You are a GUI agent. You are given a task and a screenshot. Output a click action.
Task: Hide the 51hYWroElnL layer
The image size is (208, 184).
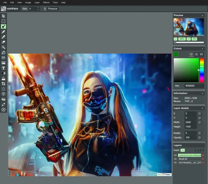point(175,162)
